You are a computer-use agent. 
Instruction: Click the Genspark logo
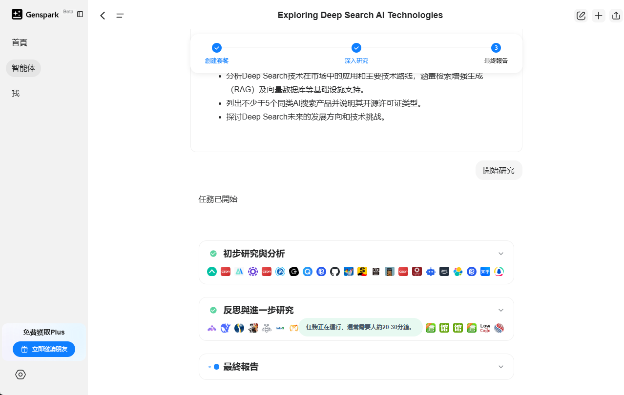35,15
